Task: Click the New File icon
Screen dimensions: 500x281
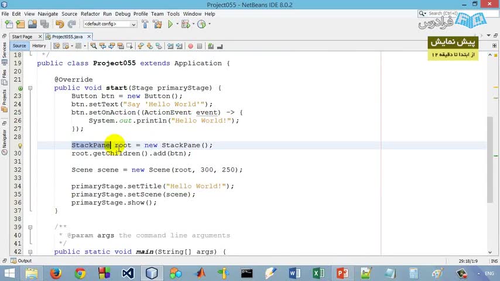Action: (9, 24)
